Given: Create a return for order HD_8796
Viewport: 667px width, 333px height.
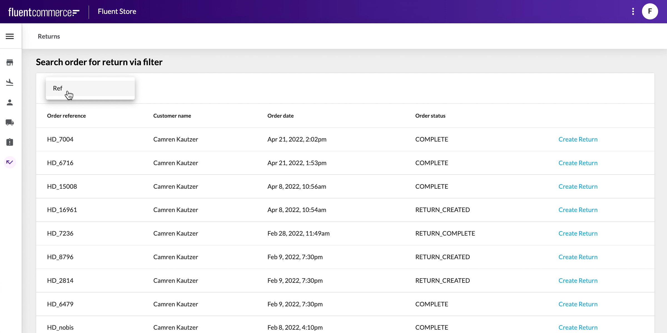Looking at the screenshot, I should (578, 257).
